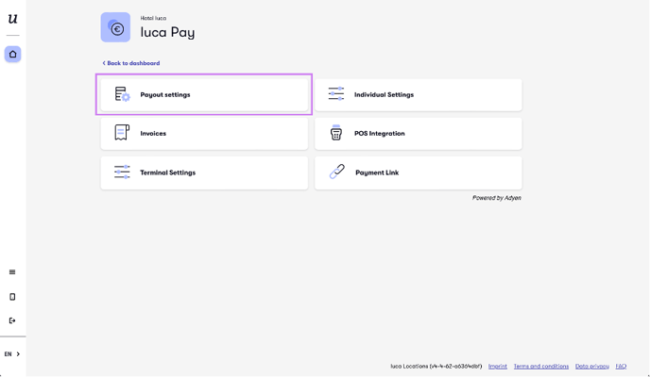Click the luca logo in sidebar
650x377 pixels.
(13, 19)
